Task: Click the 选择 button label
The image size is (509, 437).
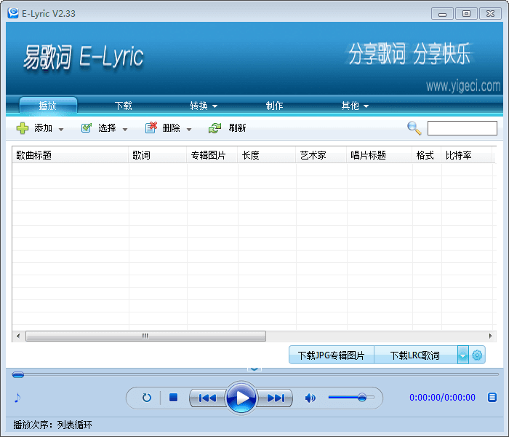Action: click(107, 128)
